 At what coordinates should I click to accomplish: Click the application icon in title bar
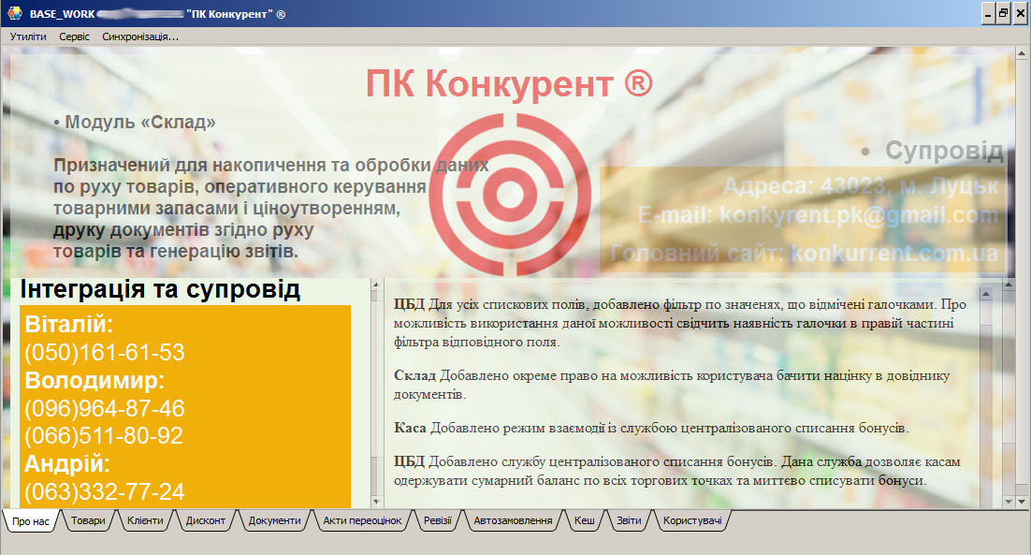pos(13,13)
